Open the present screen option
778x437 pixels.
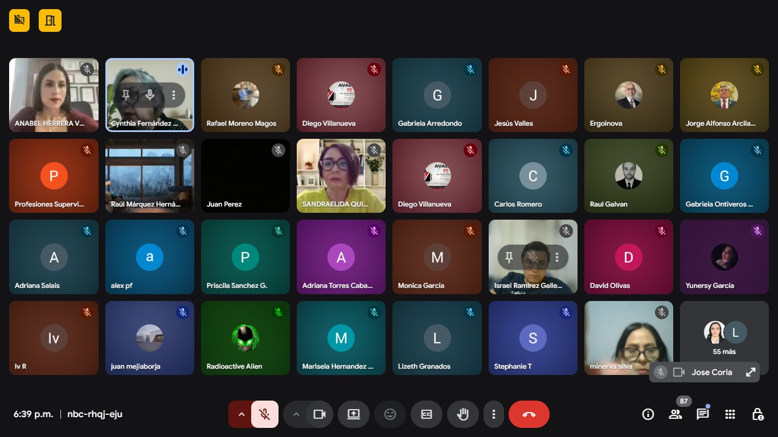pos(354,414)
